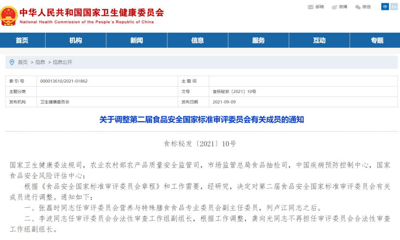Viewport: 400px width, 240px height.
Task: Click the blue article title 关于调整第二届食品安全国家标准审评委员会
Action: [x=202, y=120]
